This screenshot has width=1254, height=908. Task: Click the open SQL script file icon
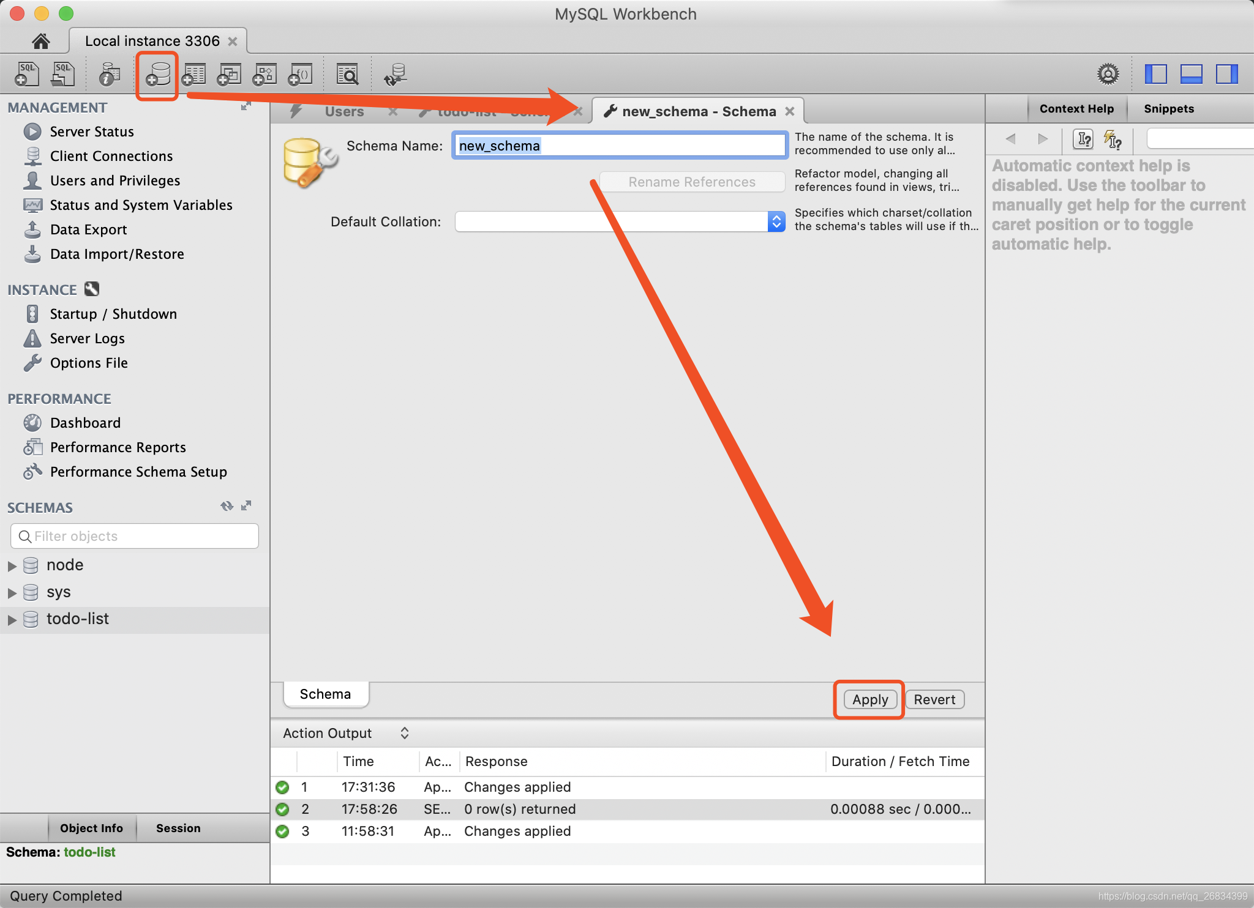(62, 75)
